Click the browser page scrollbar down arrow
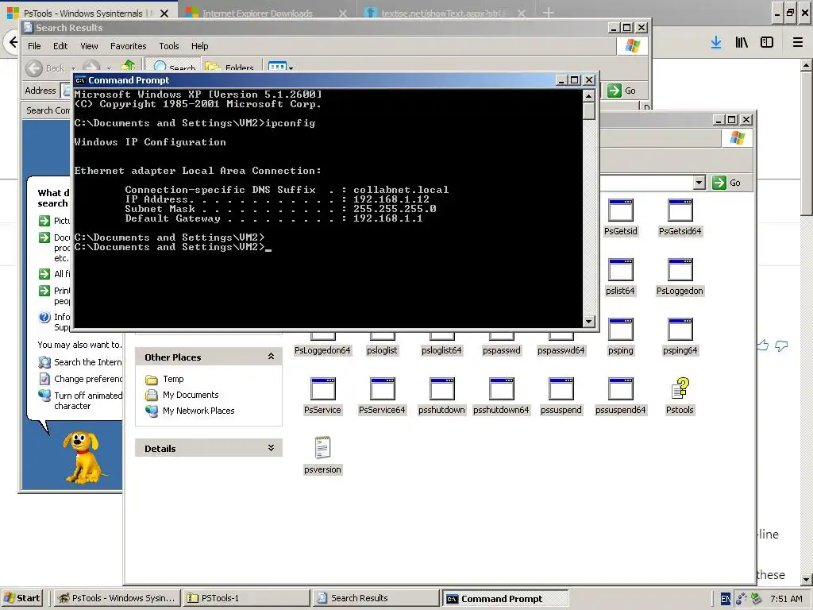813x610 pixels. coord(807,579)
